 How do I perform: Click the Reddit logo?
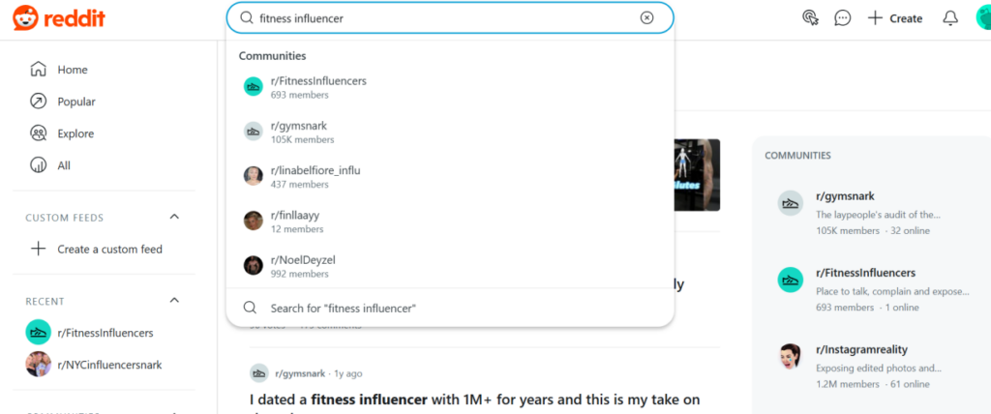[x=59, y=18]
